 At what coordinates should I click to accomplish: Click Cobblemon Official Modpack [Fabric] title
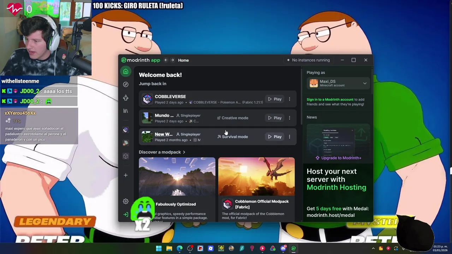[262, 204]
